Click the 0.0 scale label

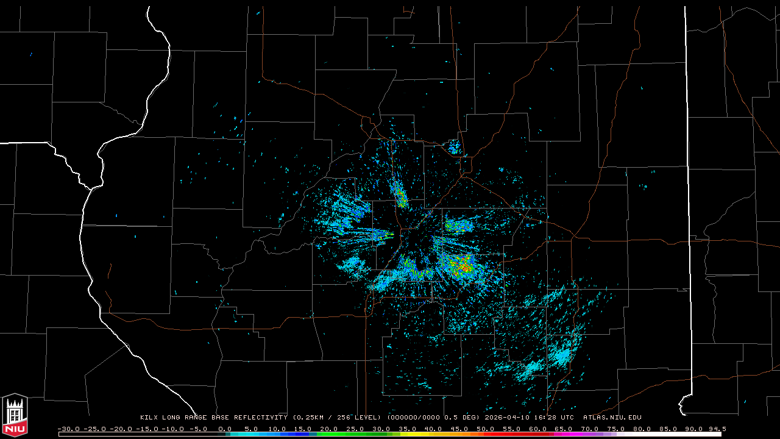point(225,429)
